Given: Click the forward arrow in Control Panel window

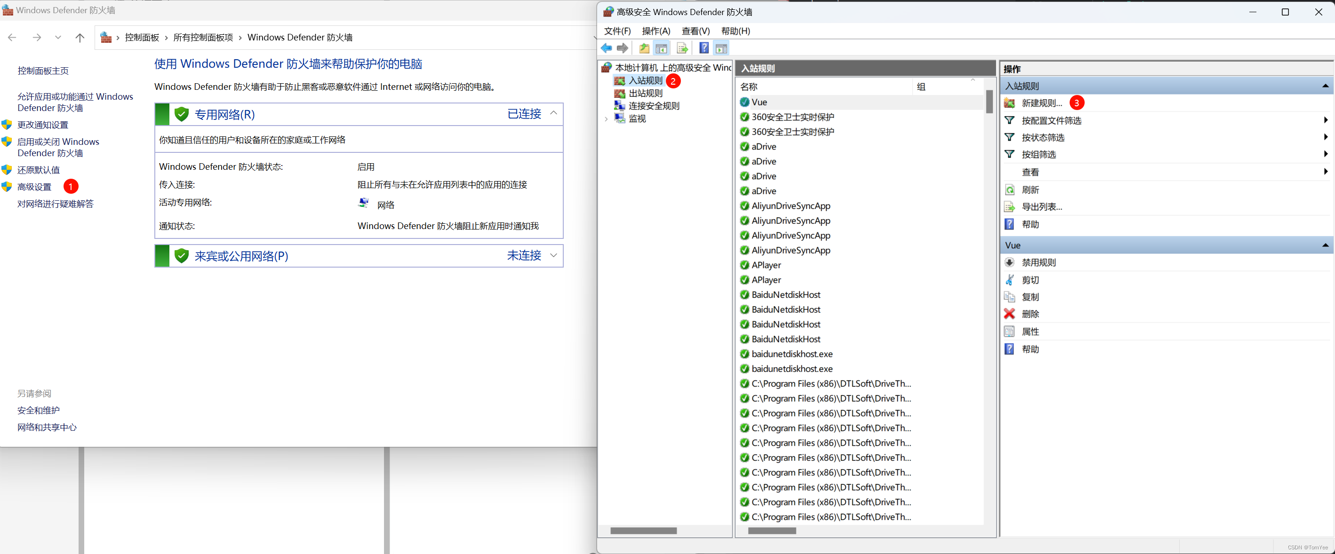Looking at the screenshot, I should coord(37,37).
